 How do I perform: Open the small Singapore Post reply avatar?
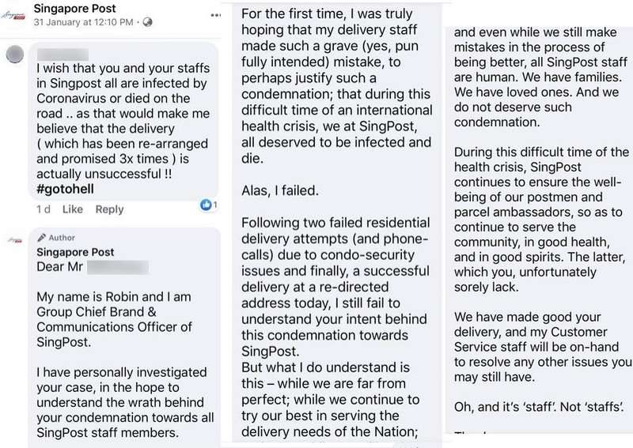(x=15, y=240)
